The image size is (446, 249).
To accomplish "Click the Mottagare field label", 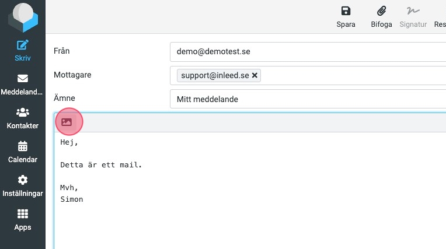I will pos(72,75).
